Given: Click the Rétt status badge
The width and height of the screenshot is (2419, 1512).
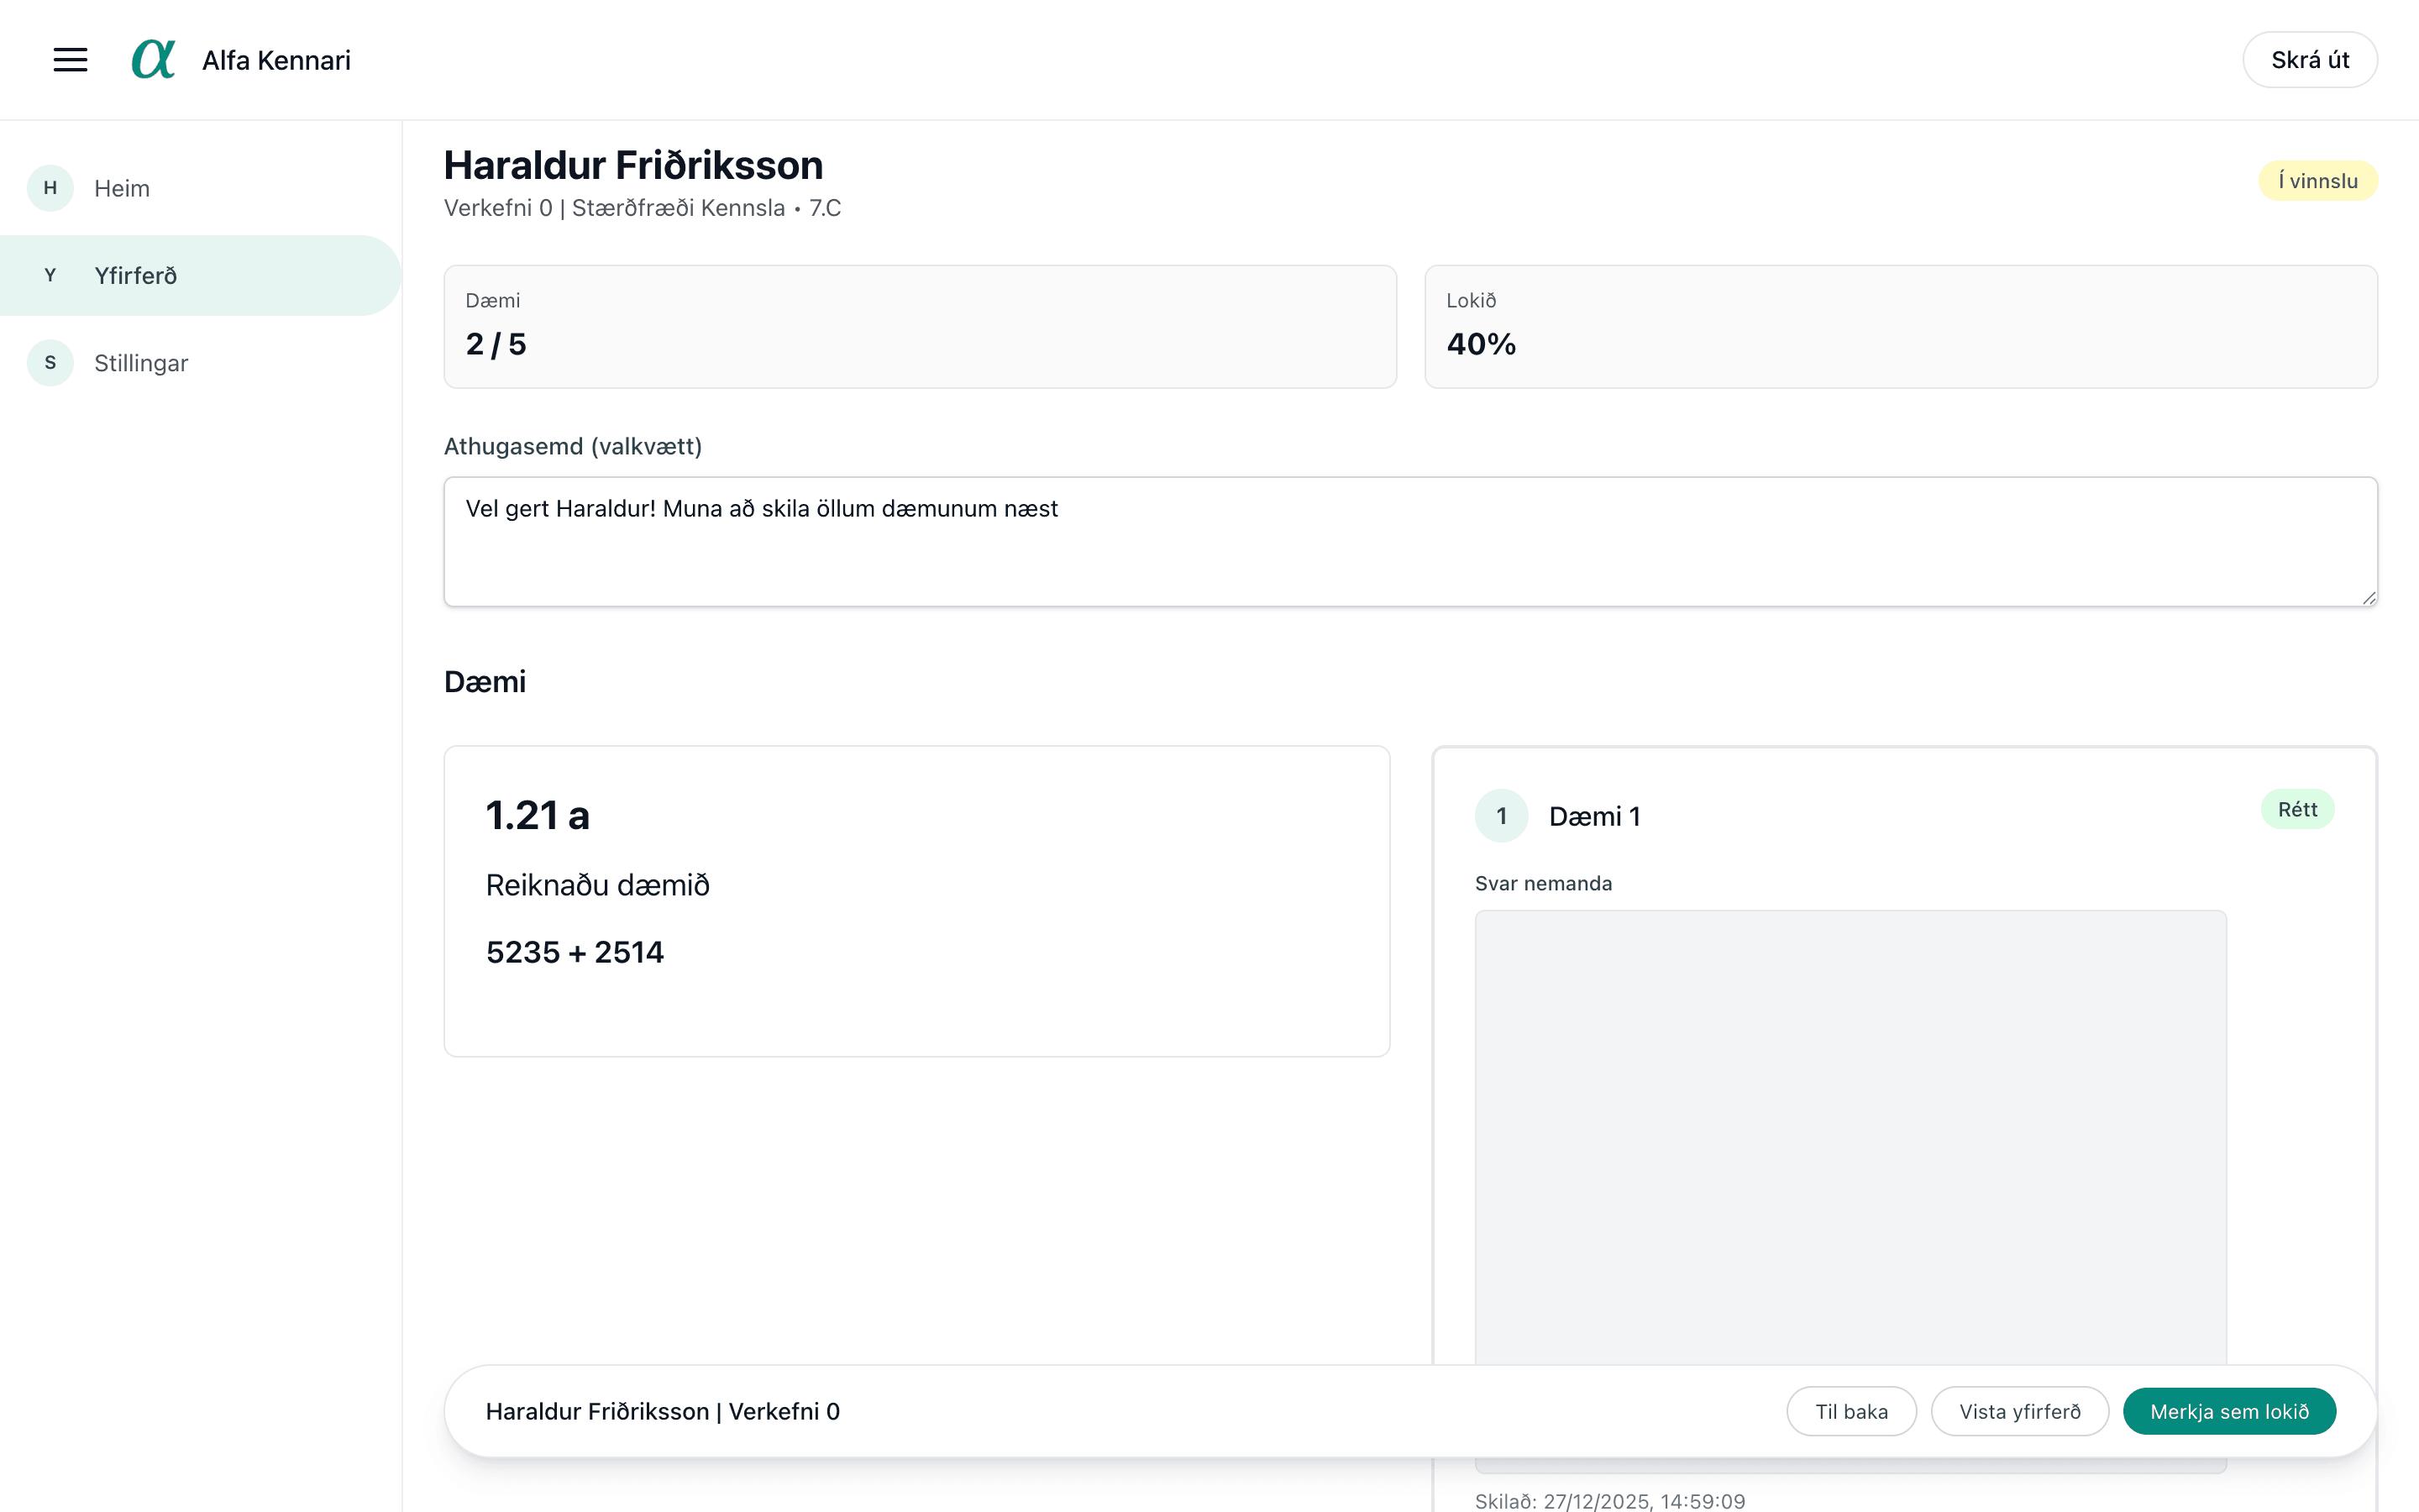Looking at the screenshot, I should (2296, 809).
